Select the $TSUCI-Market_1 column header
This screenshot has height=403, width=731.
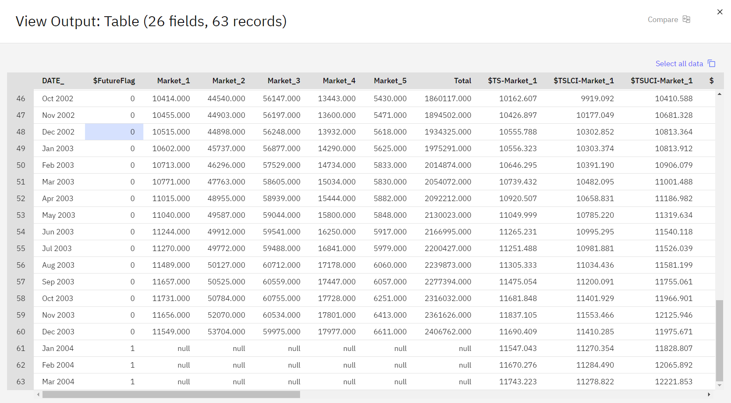661,81
